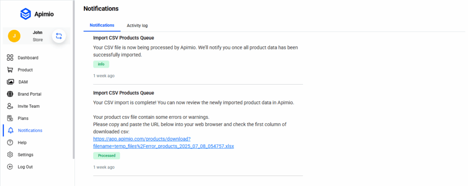Screen dimensions: 468x186
Task: Click the Settings gear icon
Action: [x=10, y=155]
